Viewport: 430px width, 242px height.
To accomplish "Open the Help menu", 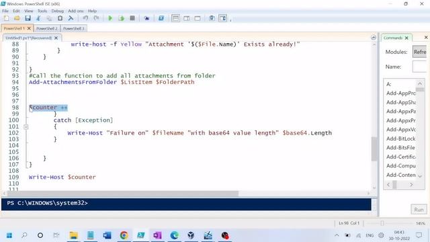I will pyautogui.click(x=93, y=11).
